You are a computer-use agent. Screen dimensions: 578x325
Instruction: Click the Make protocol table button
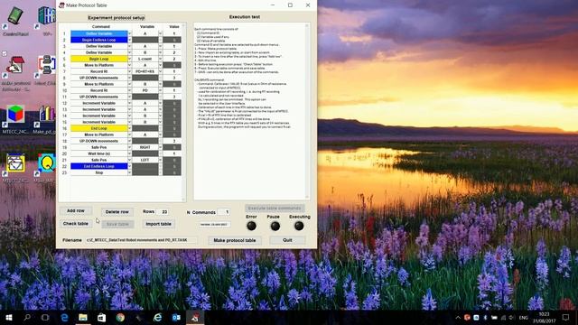pos(235,240)
